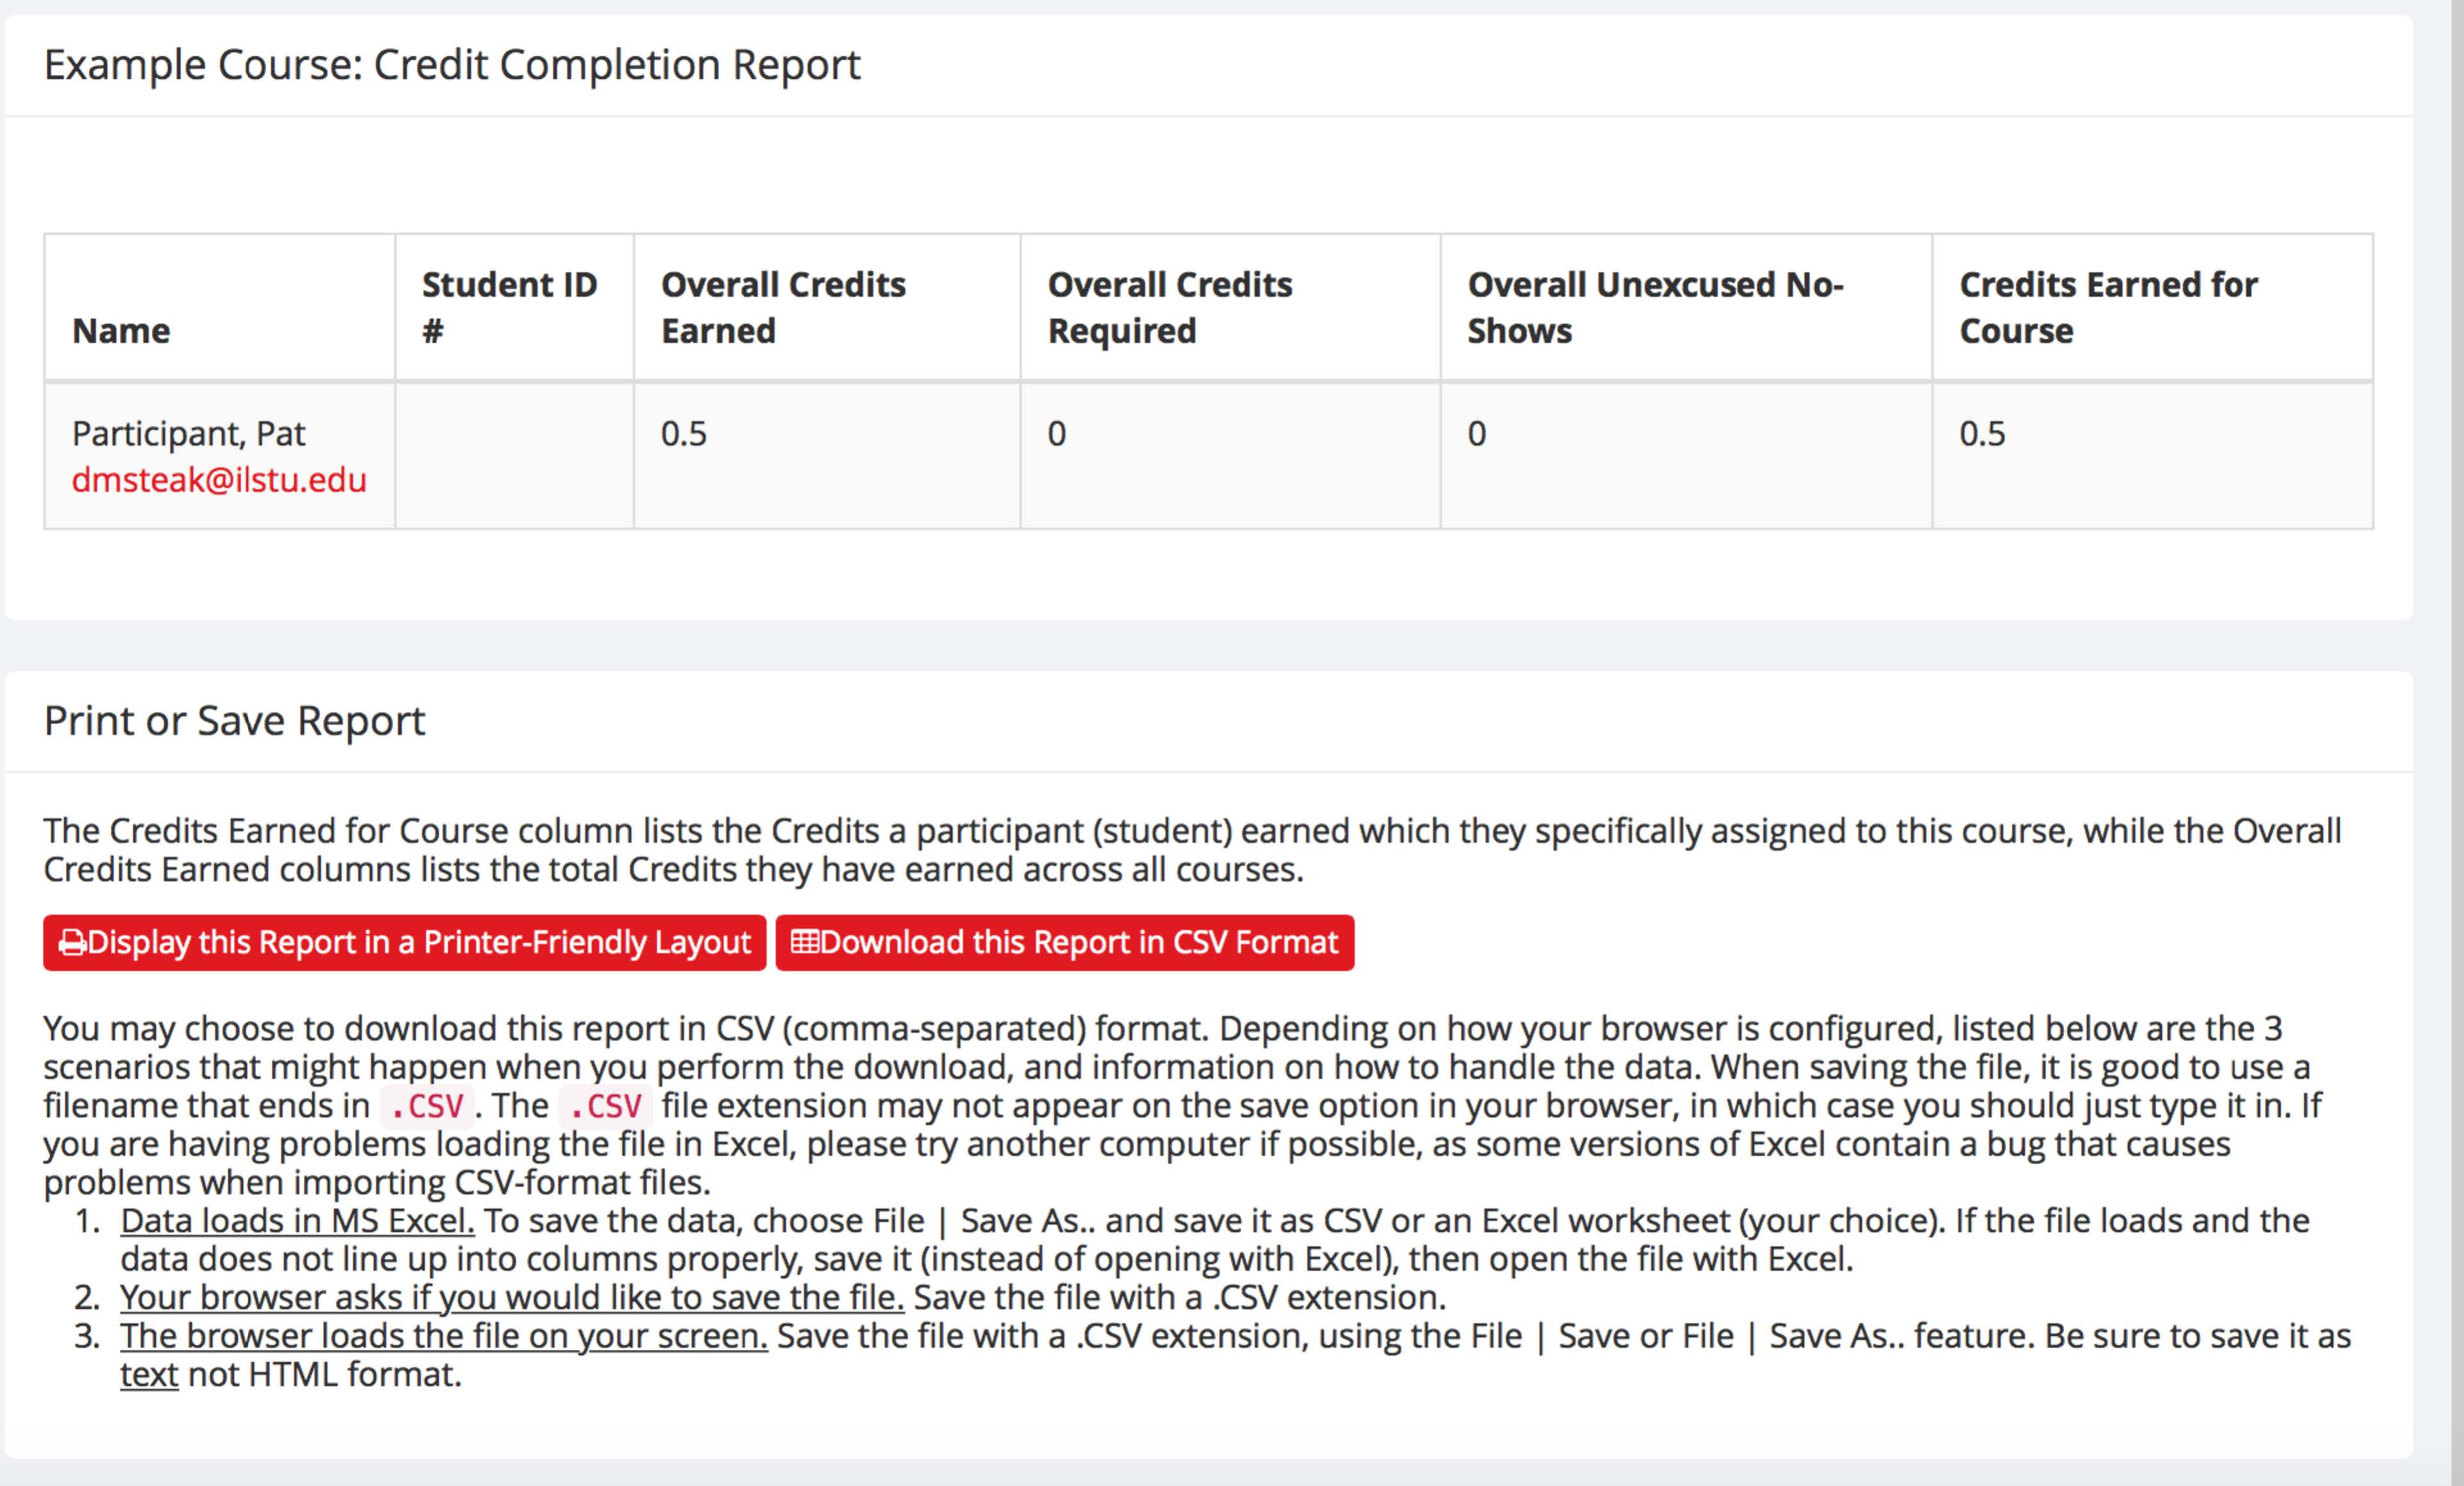Click the Student ID # column header

(509, 307)
